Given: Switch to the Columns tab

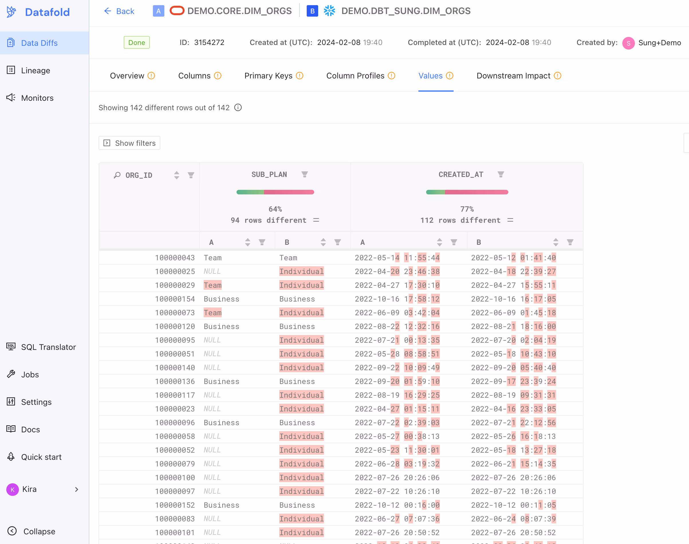Looking at the screenshot, I should point(200,76).
